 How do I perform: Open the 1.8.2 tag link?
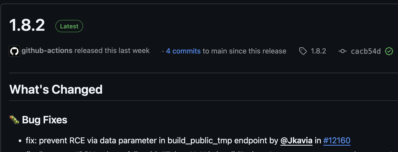pyautogui.click(x=318, y=51)
